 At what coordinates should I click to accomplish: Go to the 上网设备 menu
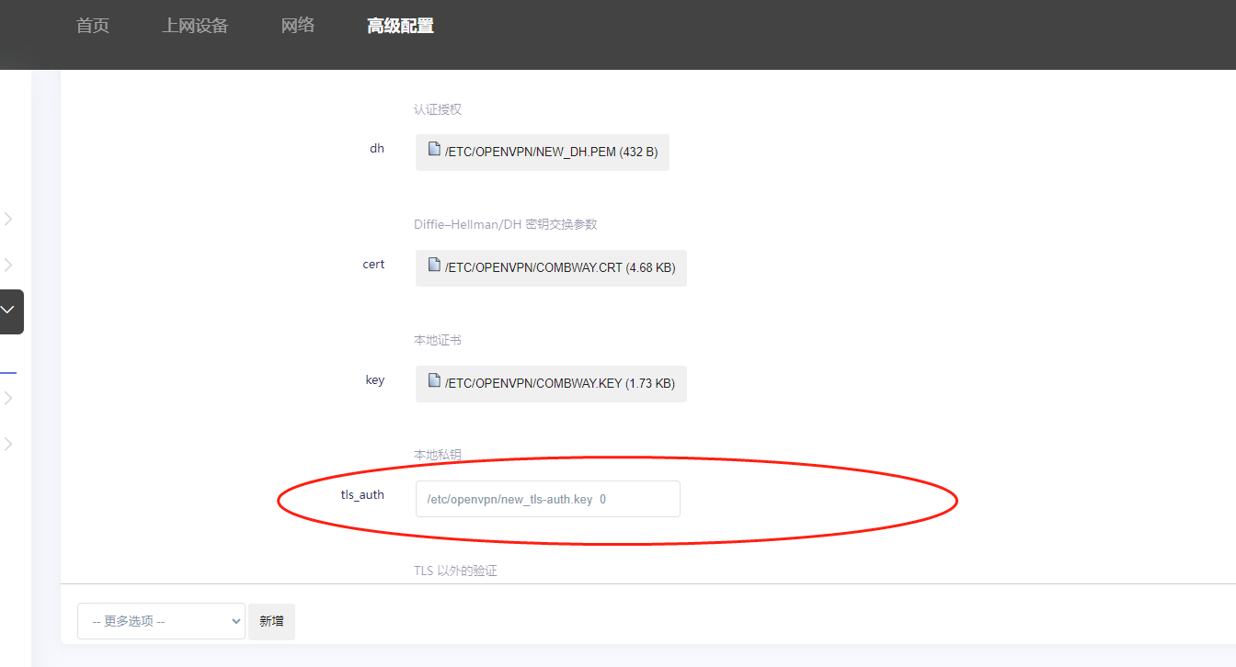pyautogui.click(x=195, y=26)
